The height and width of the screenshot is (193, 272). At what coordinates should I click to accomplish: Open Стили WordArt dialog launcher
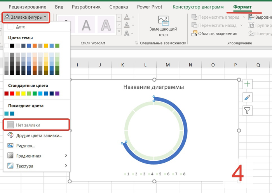[136, 43]
